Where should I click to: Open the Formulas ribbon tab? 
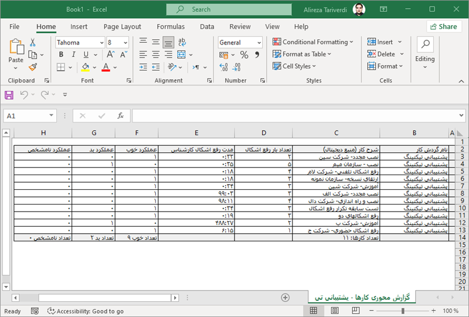pos(171,26)
